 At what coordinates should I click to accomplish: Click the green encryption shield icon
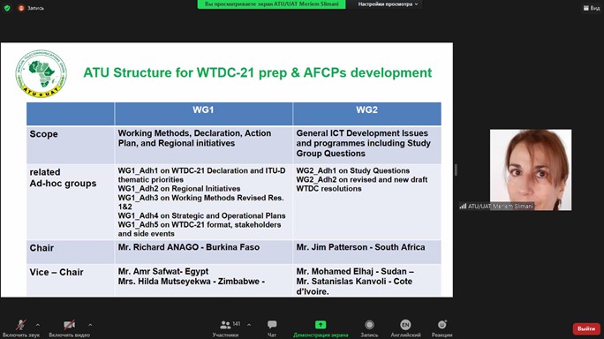point(7,8)
